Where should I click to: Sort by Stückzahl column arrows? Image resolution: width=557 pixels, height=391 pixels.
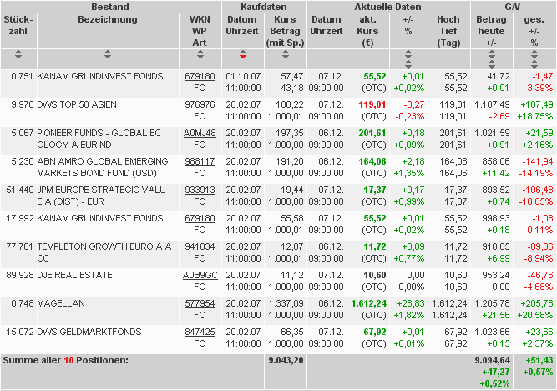[18, 54]
